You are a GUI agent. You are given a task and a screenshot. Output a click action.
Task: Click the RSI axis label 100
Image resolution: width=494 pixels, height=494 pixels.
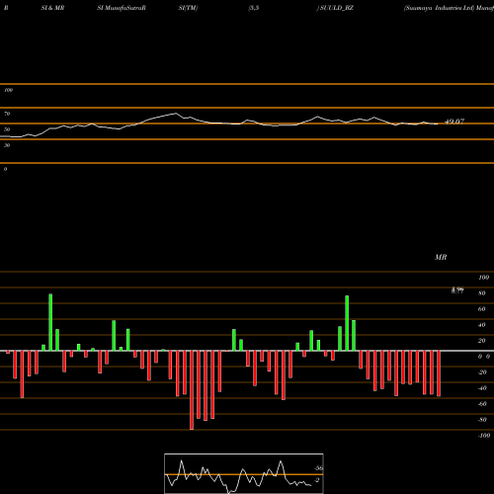click(x=8, y=90)
